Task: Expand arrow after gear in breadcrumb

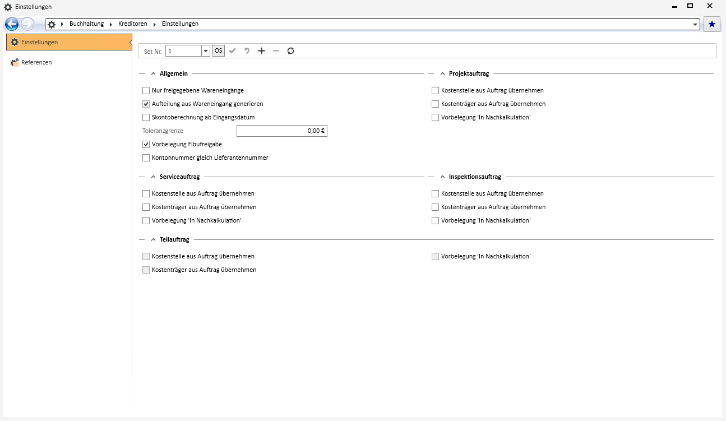Action: [62, 24]
